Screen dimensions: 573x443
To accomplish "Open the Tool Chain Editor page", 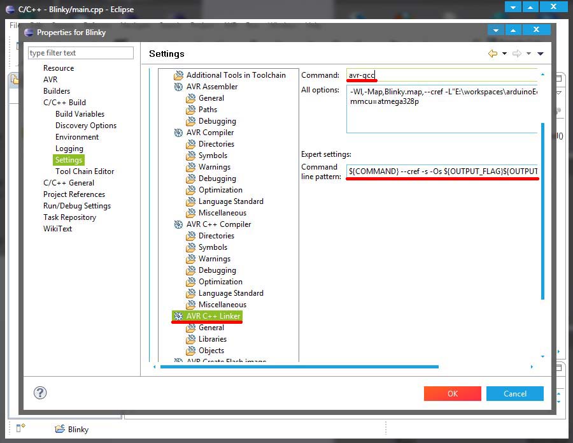I will click(85, 171).
